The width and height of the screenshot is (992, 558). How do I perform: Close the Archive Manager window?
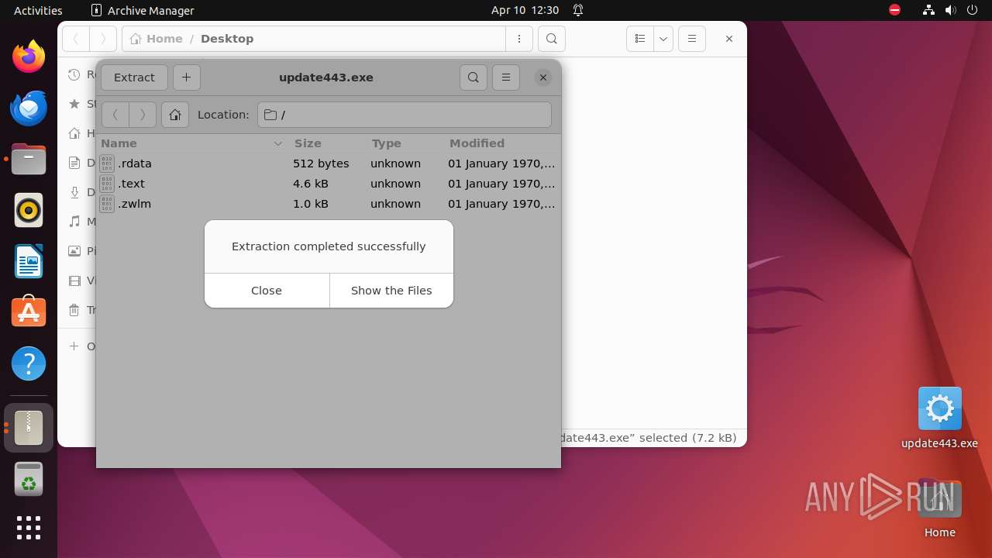click(543, 77)
